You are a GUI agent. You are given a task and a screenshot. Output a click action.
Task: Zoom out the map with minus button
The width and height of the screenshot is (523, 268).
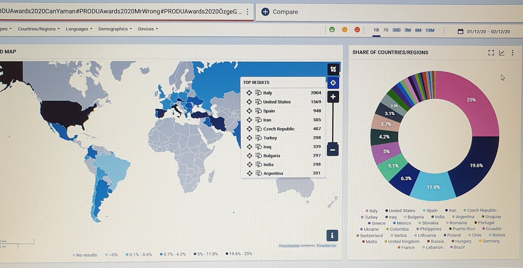[x=333, y=150]
